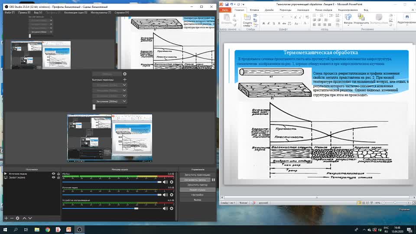Mute playback device speaker icon in mixer

[x=165, y=208]
